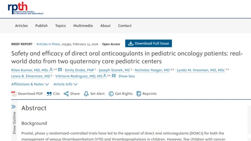Open author Emily Drake, FNP
The width and height of the screenshot is (251, 141).
[79, 70]
